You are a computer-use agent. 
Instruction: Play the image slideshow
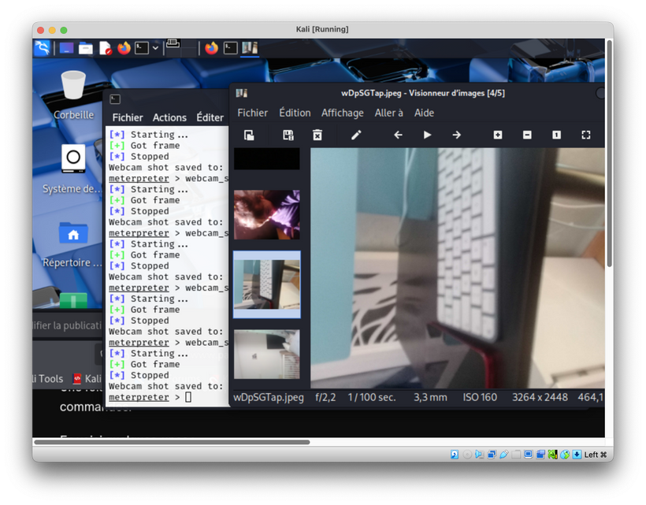(428, 135)
